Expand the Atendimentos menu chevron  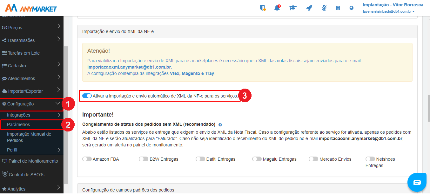tap(59, 77)
